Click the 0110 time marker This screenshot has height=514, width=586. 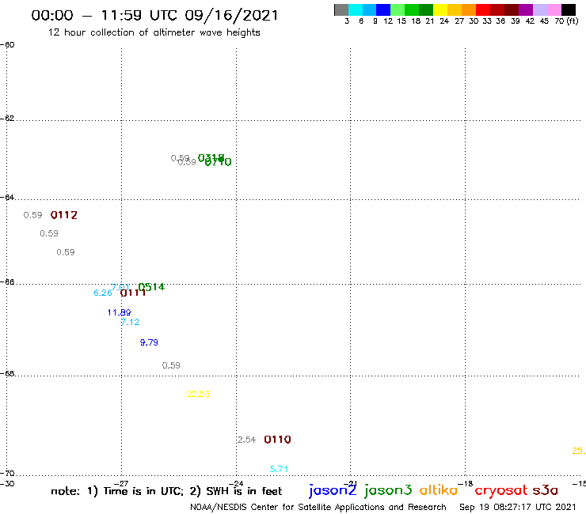(x=277, y=440)
